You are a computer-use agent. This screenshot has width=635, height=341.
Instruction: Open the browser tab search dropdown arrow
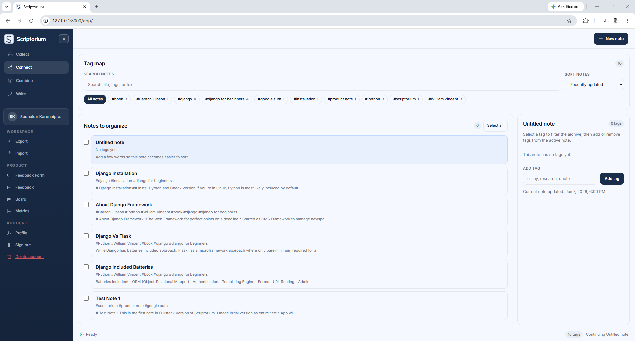[x=6, y=7]
